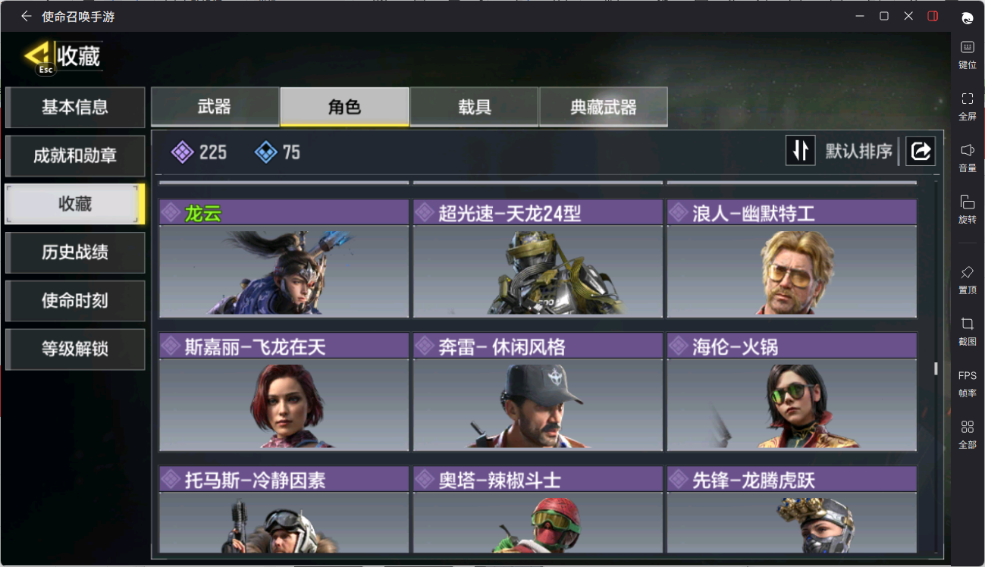The image size is (985, 567).
Task: Click the vertical scrollbar thumb on right
Action: pos(936,369)
